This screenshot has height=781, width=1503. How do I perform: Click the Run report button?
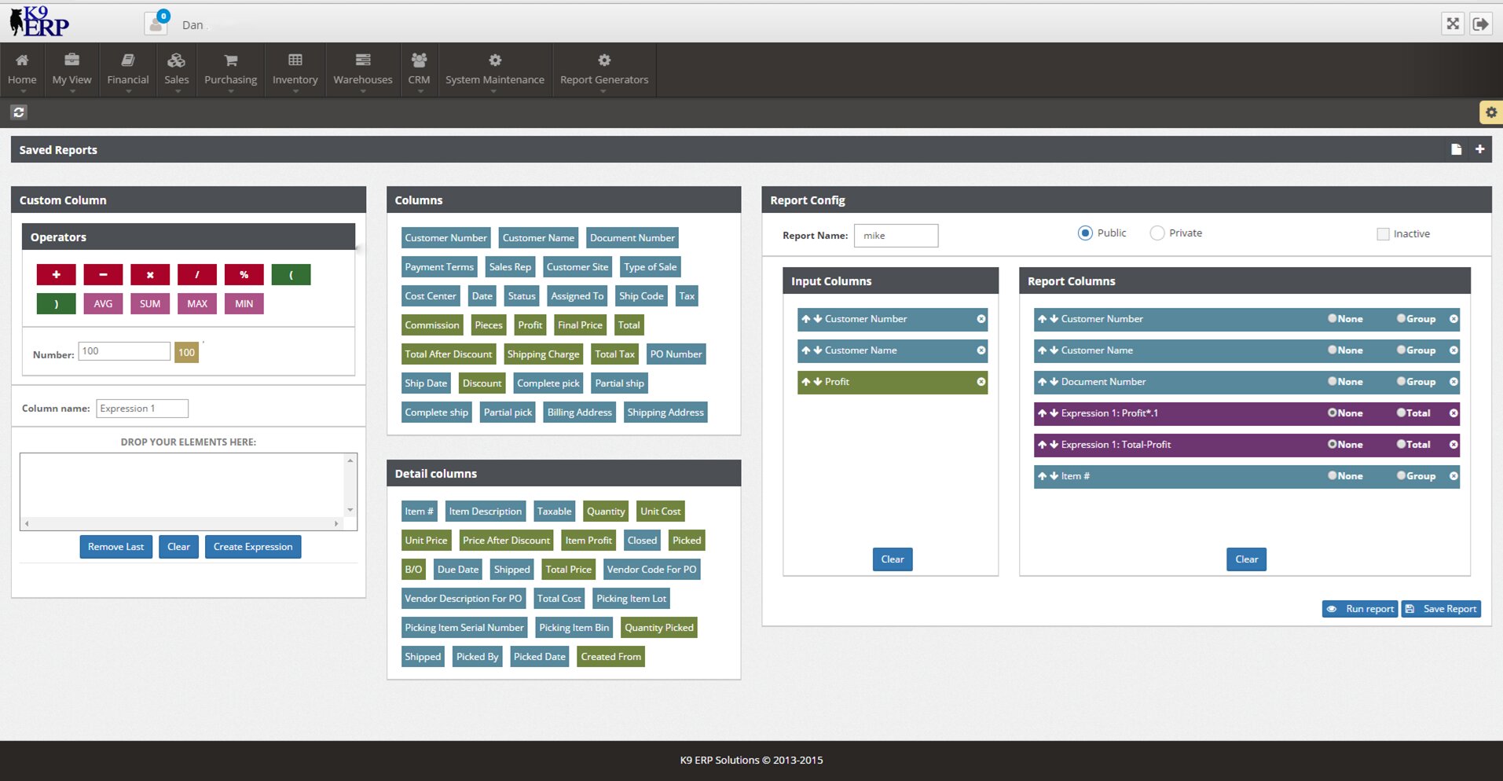(1360, 609)
